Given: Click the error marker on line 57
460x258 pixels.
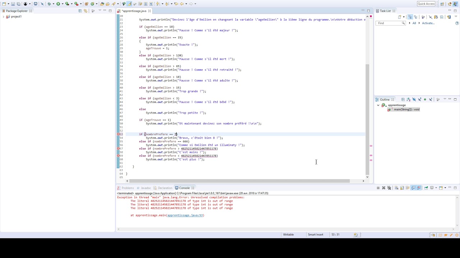Looking at the screenshot, I should pos(118,149).
